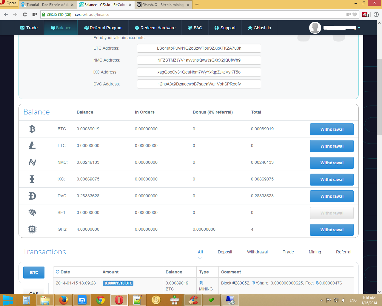Open File Explorer from the taskbar

coord(45,300)
